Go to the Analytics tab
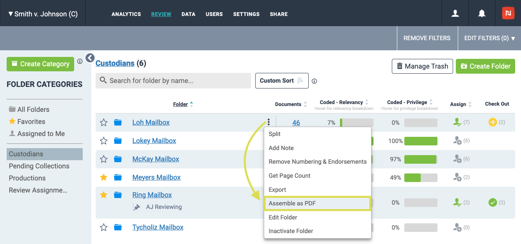This screenshot has width=521, height=244. tap(126, 14)
